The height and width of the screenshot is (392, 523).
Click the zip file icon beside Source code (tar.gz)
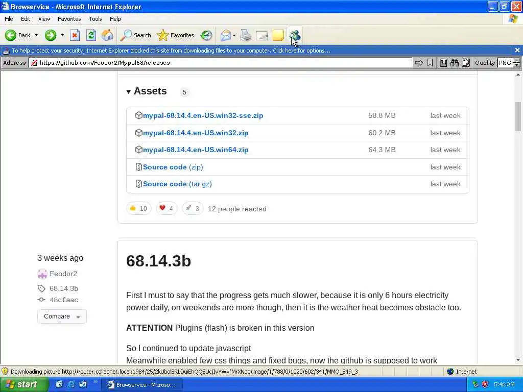(139, 184)
